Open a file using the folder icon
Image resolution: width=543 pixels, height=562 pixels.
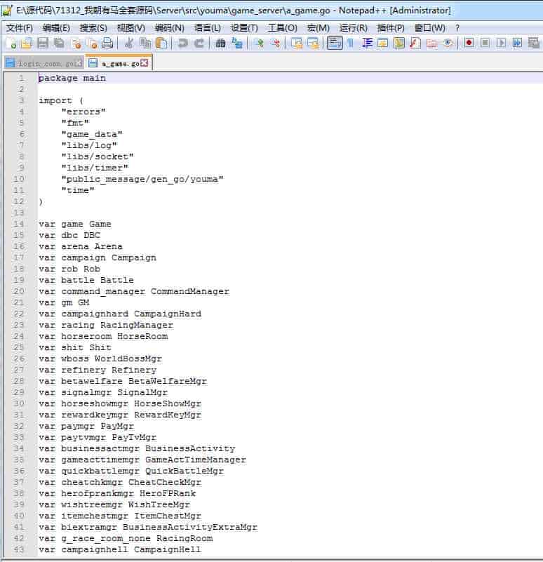pos(26,44)
